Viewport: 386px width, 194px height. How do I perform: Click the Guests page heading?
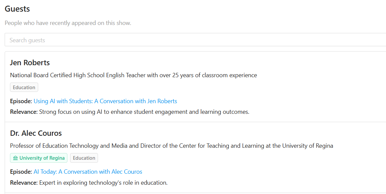point(17,9)
